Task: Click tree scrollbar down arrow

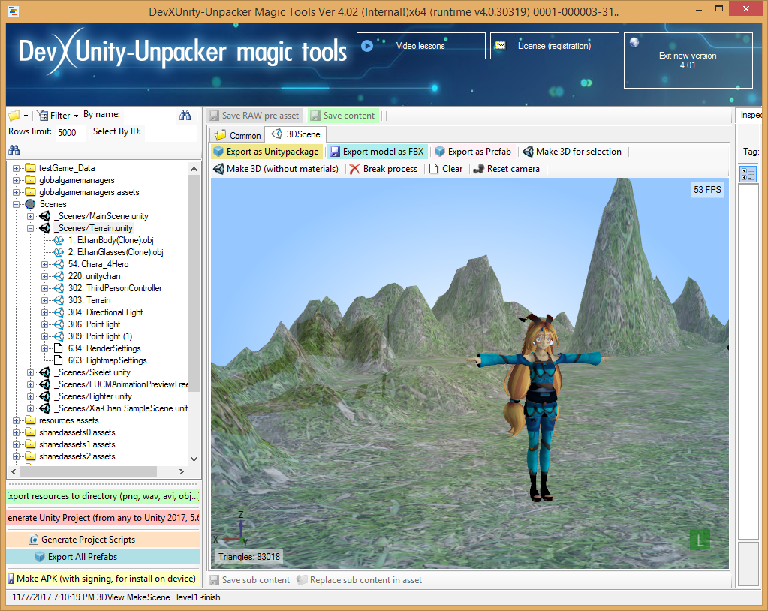Action: [x=194, y=459]
